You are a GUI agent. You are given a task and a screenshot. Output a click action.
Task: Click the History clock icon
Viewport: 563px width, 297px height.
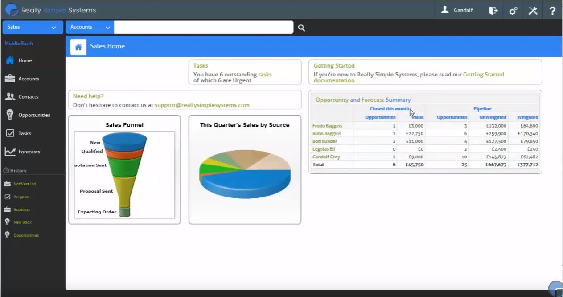click(6, 170)
